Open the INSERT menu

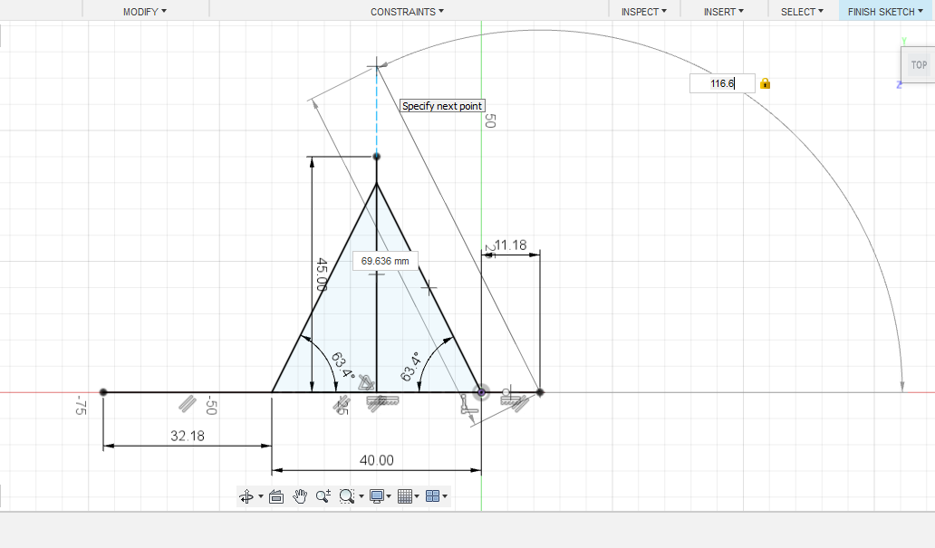[724, 12]
